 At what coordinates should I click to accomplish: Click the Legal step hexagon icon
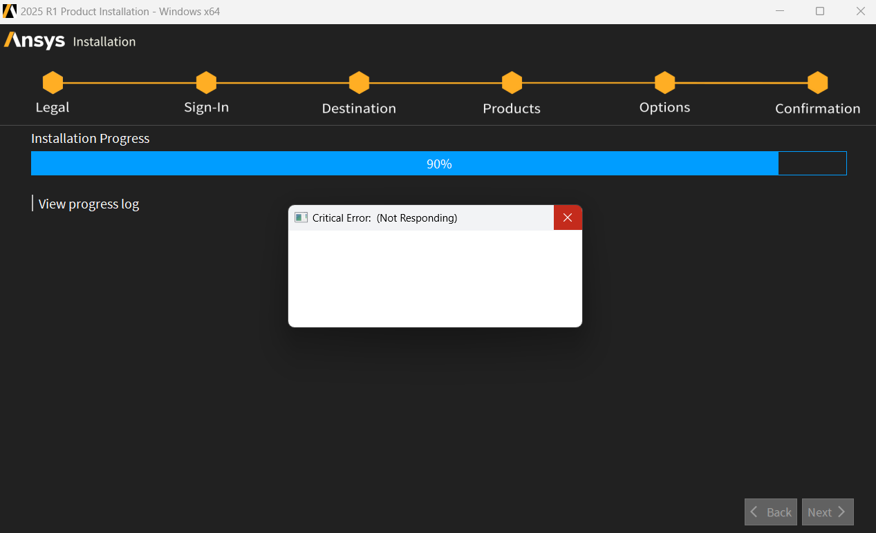53,83
